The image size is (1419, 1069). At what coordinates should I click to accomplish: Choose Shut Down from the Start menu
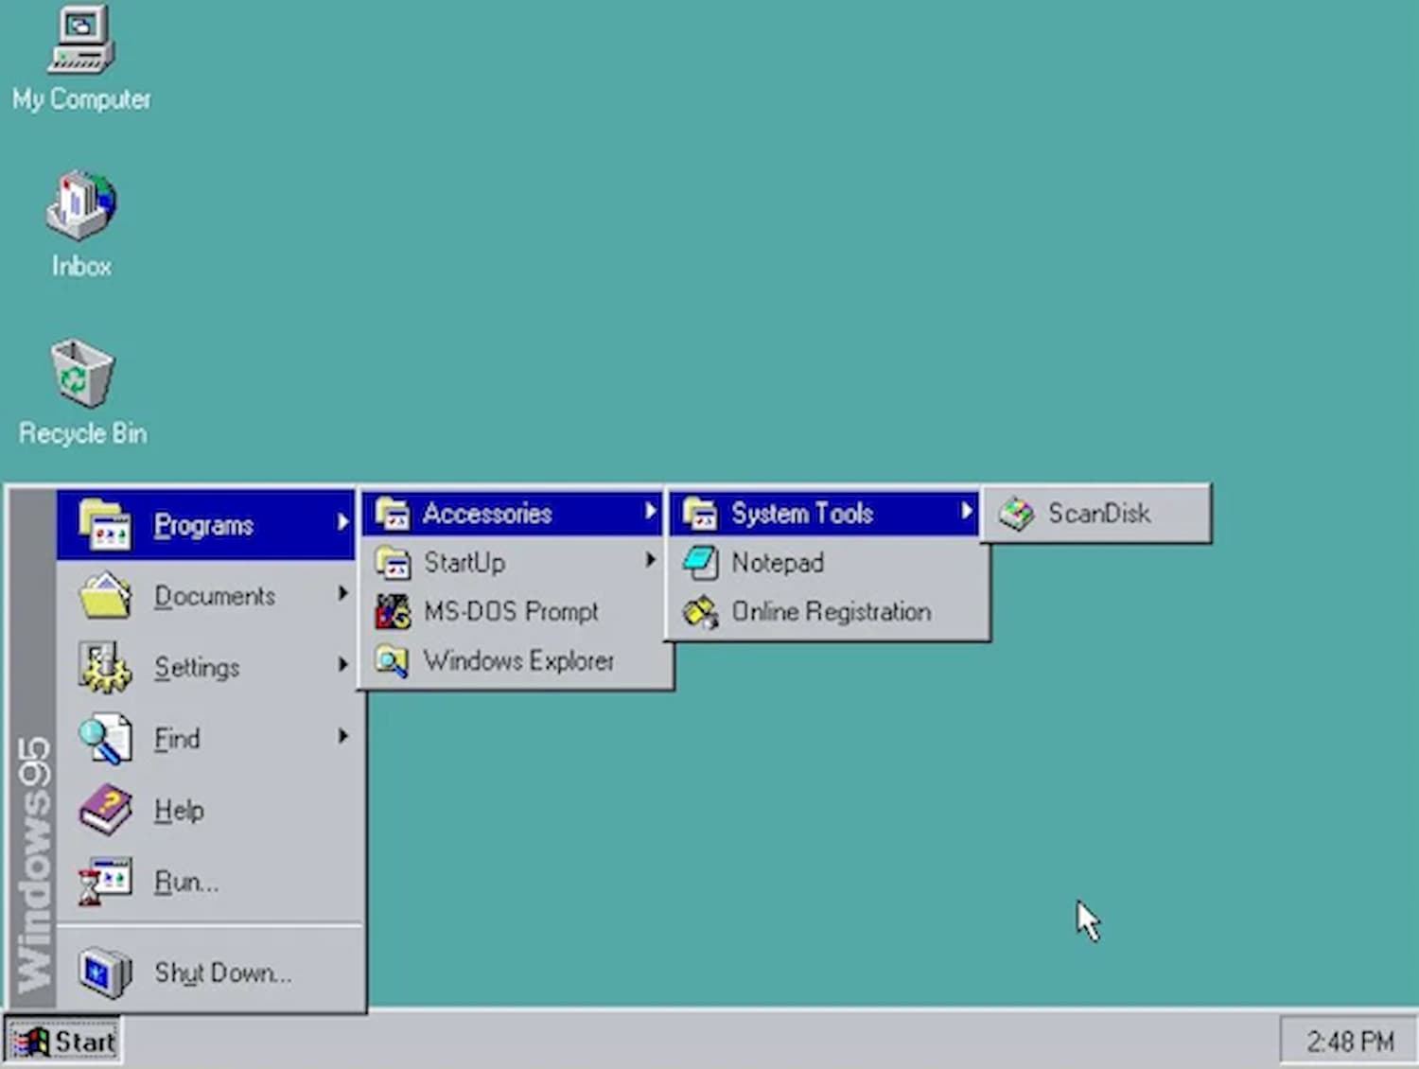(x=222, y=973)
